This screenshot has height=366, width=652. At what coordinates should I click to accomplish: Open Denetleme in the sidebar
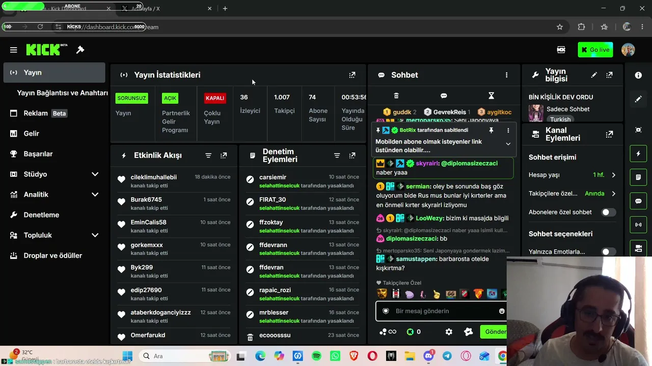click(x=54, y=215)
